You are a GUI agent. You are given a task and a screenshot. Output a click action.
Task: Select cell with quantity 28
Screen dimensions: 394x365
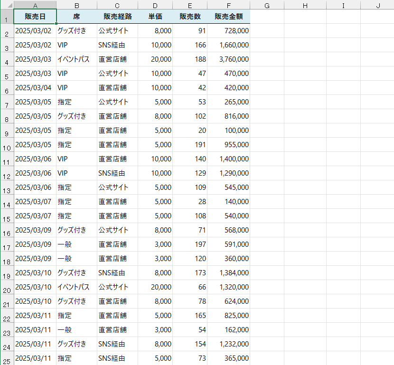[190, 202]
